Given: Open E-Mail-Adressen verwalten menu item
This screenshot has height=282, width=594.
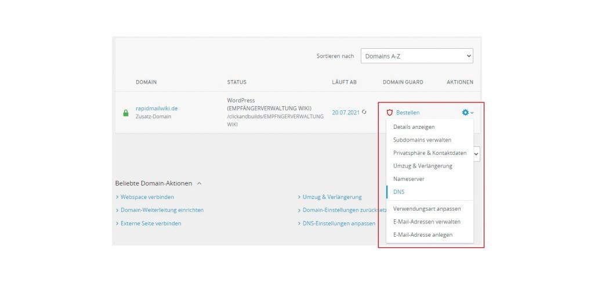Looking at the screenshot, I should 426,222.
